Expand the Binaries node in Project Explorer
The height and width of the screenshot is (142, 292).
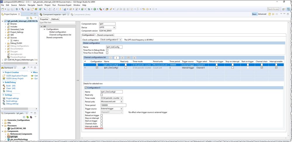click(5, 24)
